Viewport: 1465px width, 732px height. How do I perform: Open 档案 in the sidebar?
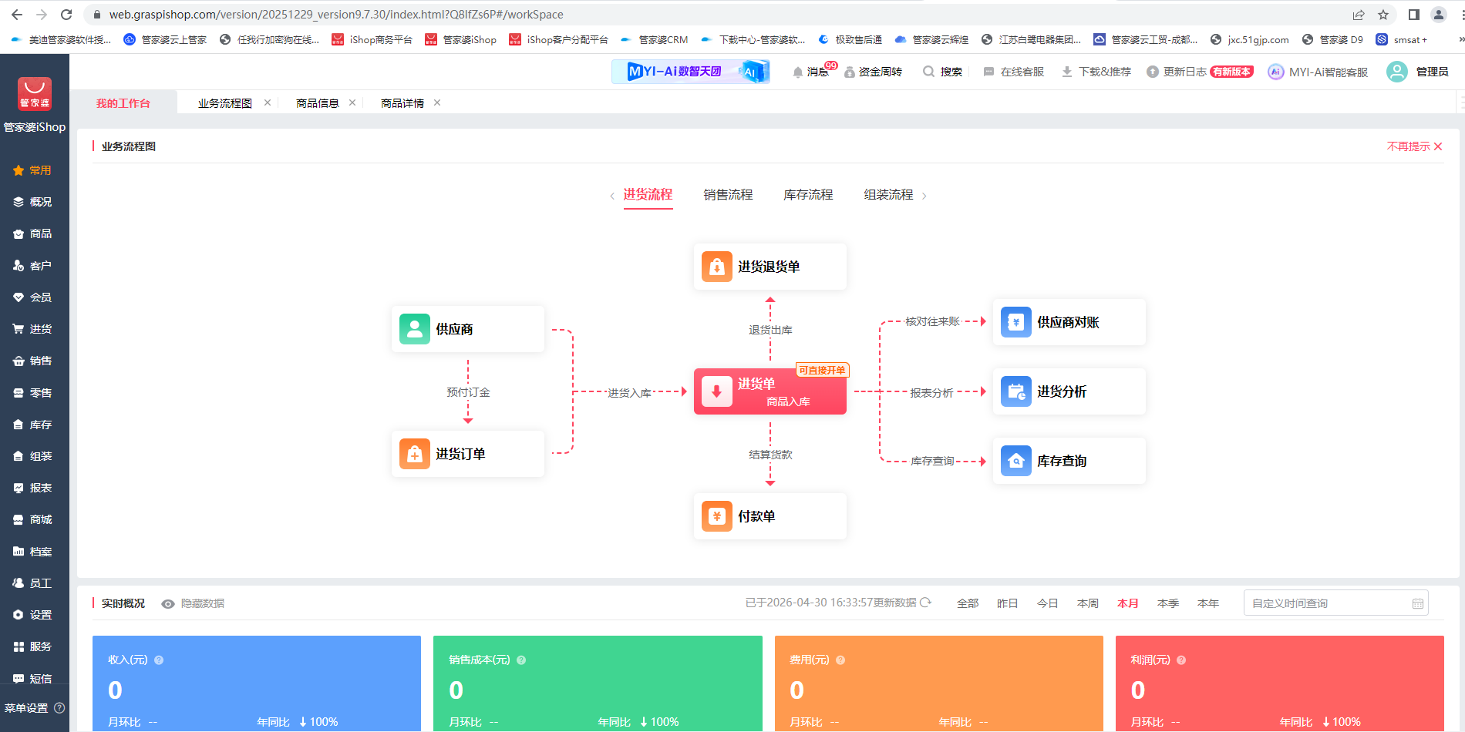[x=34, y=552]
